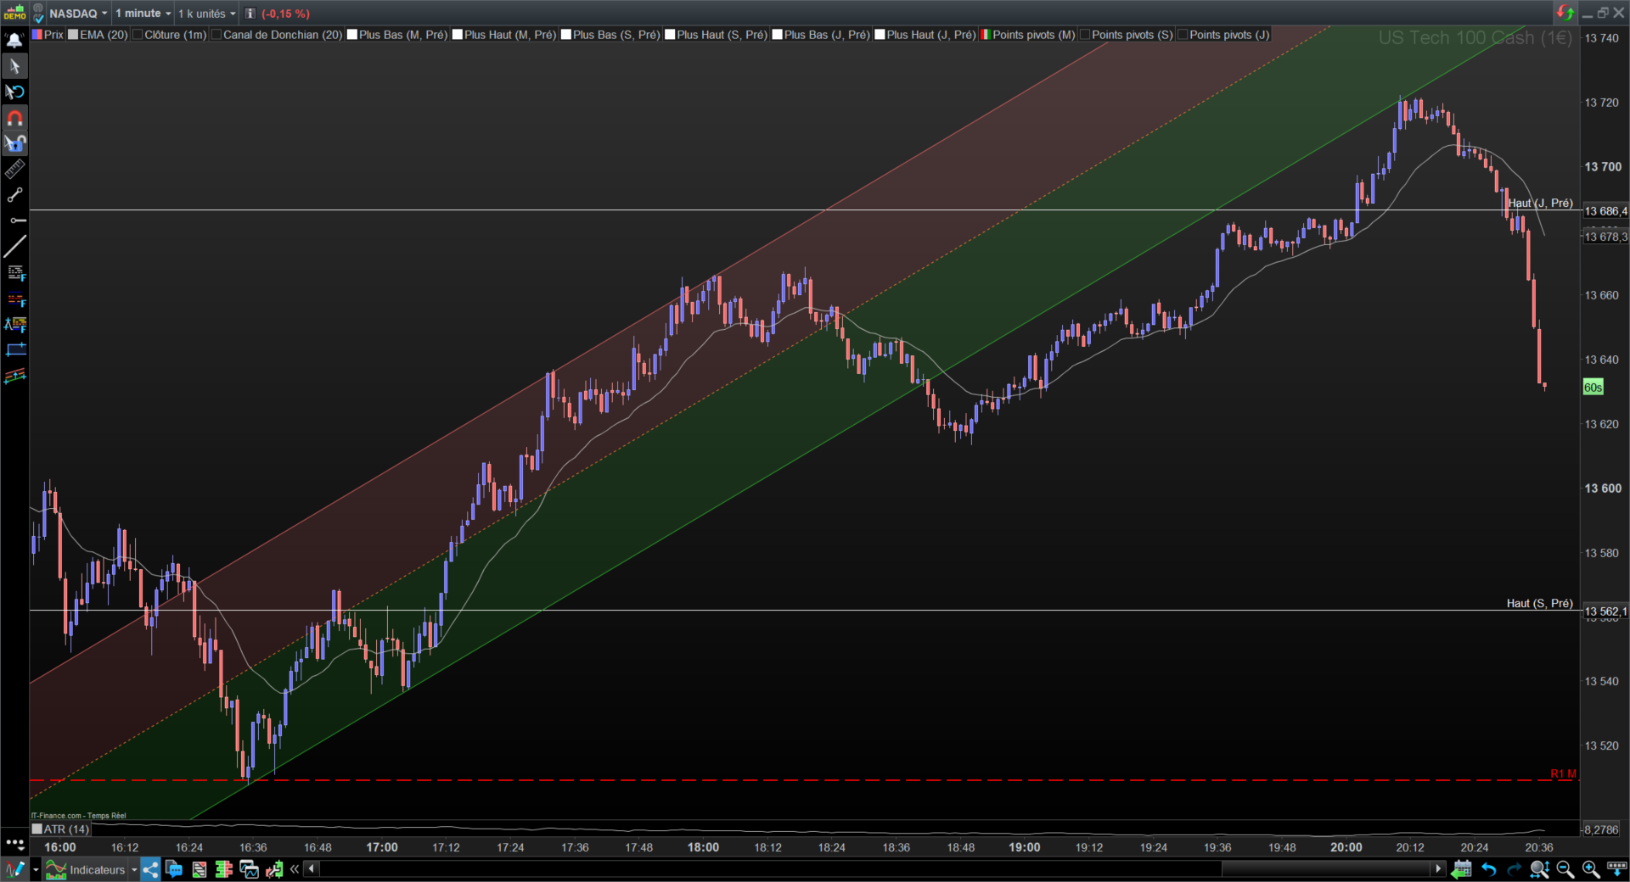Click the Prix label in legend
This screenshot has height=882, width=1630.
53,35
